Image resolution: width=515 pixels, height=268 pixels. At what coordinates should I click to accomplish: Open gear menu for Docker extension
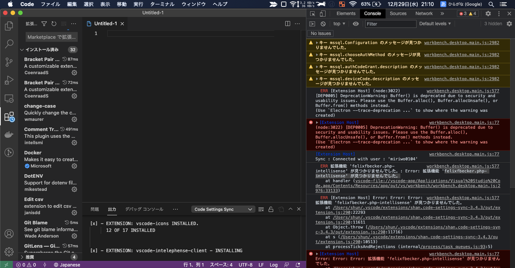point(74,166)
